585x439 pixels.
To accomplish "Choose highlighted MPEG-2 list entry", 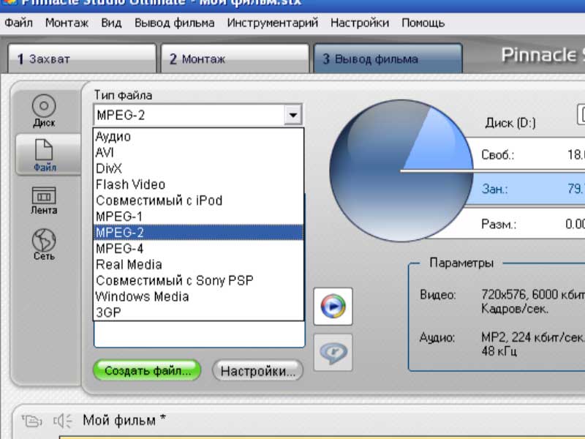I will click(198, 233).
